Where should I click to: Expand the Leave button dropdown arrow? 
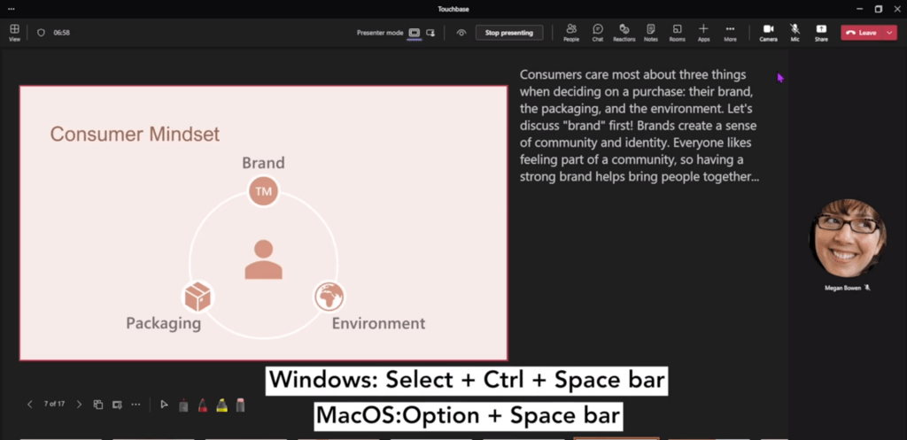[889, 33]
